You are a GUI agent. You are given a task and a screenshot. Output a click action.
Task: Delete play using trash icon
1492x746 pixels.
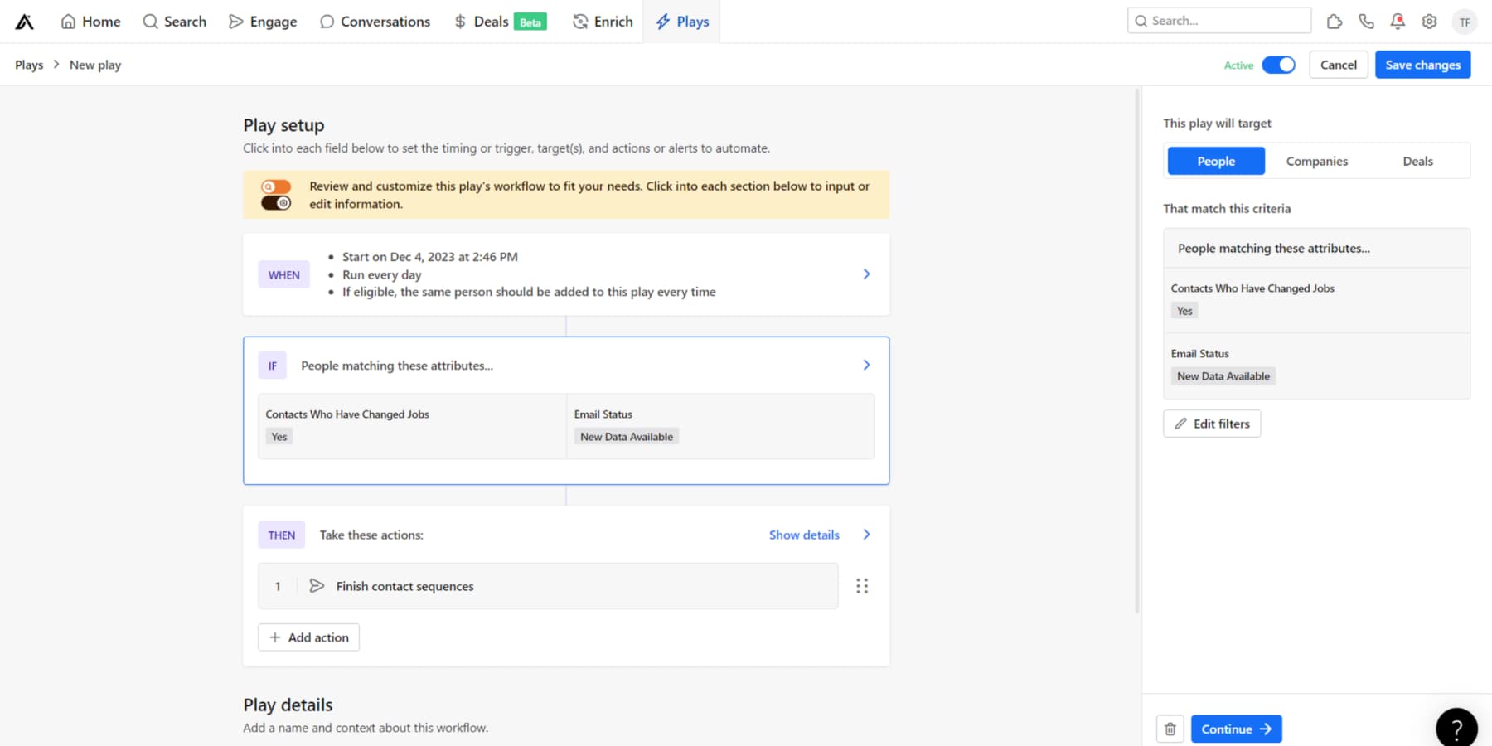click(1170, 729)
